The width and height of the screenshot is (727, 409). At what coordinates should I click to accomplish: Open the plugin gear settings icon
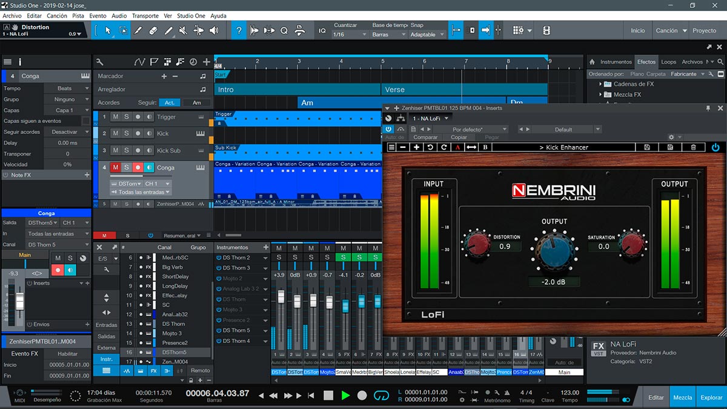click(671, 138)
